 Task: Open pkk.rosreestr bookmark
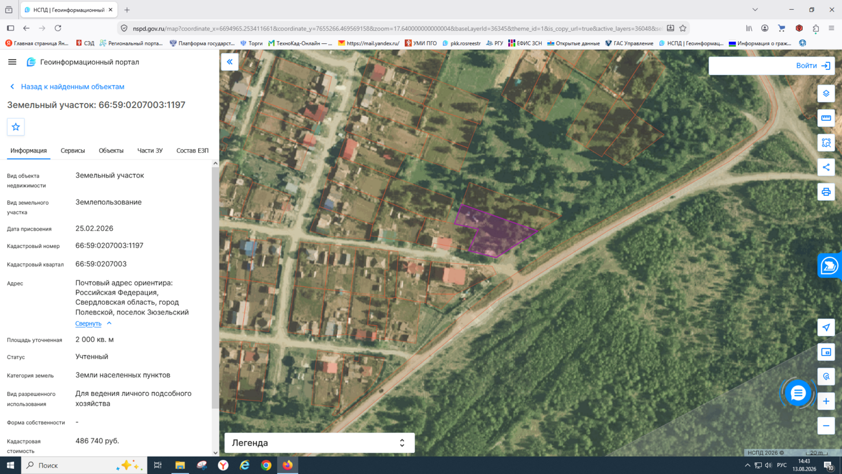tap(461, 43)
